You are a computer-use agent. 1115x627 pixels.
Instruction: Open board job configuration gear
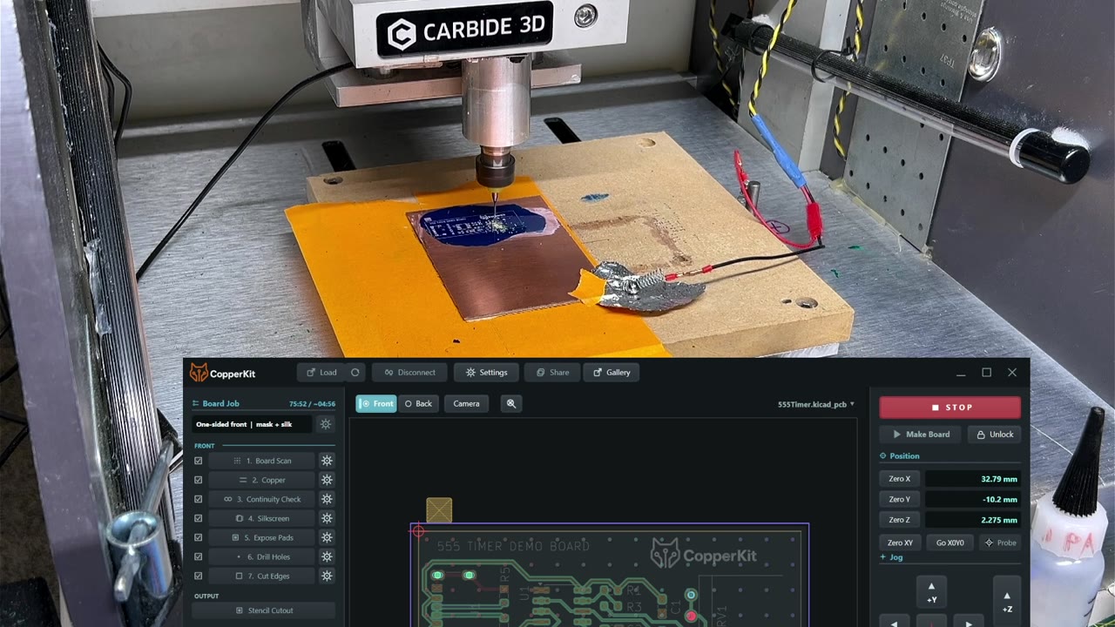pos(325,424)
